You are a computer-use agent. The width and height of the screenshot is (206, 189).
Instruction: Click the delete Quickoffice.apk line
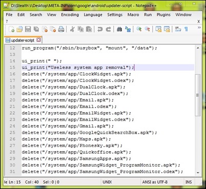[x=76, y=152]
